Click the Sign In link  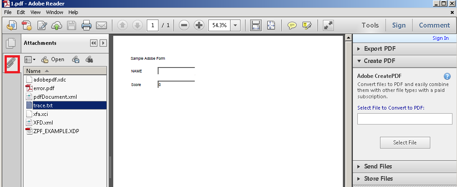pyautogui.click(x=440, y=38)
